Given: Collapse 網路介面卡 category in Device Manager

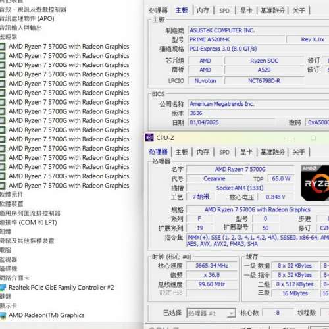Looking at the screenshot, I should pos(14,278).
